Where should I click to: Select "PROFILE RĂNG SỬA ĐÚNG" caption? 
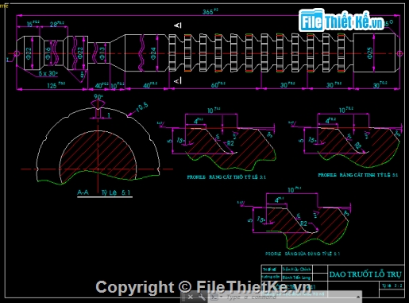point(303,254)
